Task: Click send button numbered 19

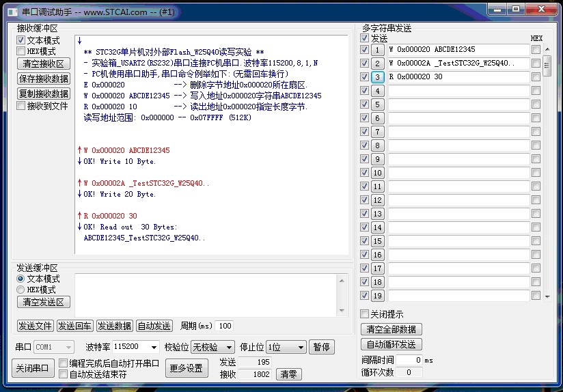Action: coord(377,296)
